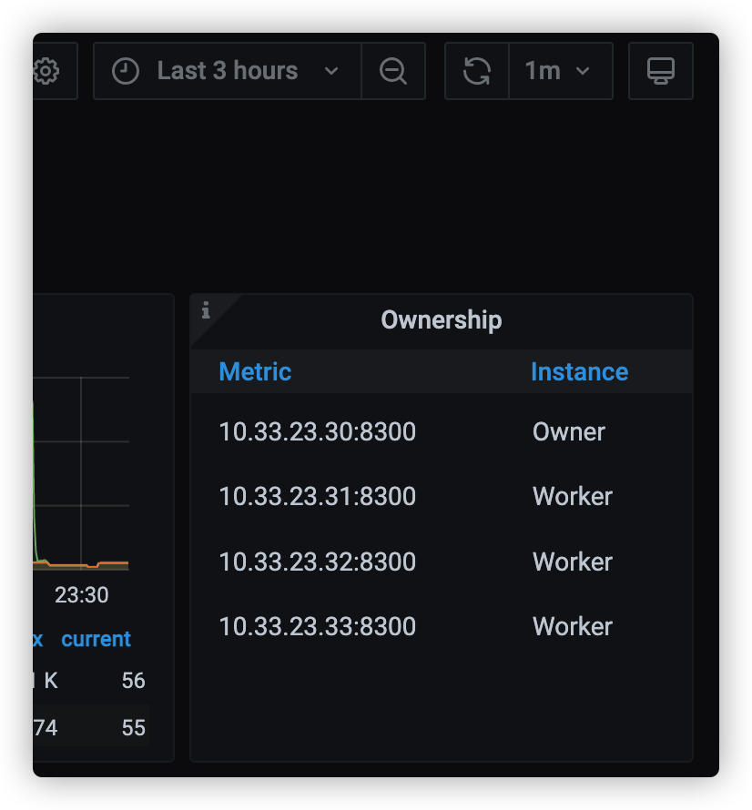Image resolution: width=752 pixels, height=810 pixels.
Task: Click Worker cell in the 10.33.23.31:8300 row
Action: [573, 496]
